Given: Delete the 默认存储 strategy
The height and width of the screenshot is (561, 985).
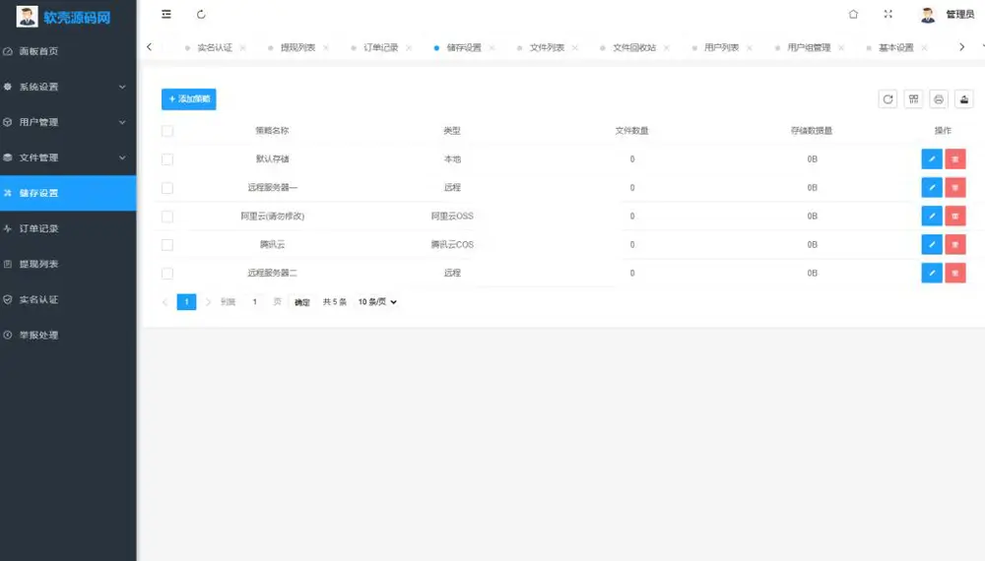Looking at the screenshot, I should [x=954, y=158].
